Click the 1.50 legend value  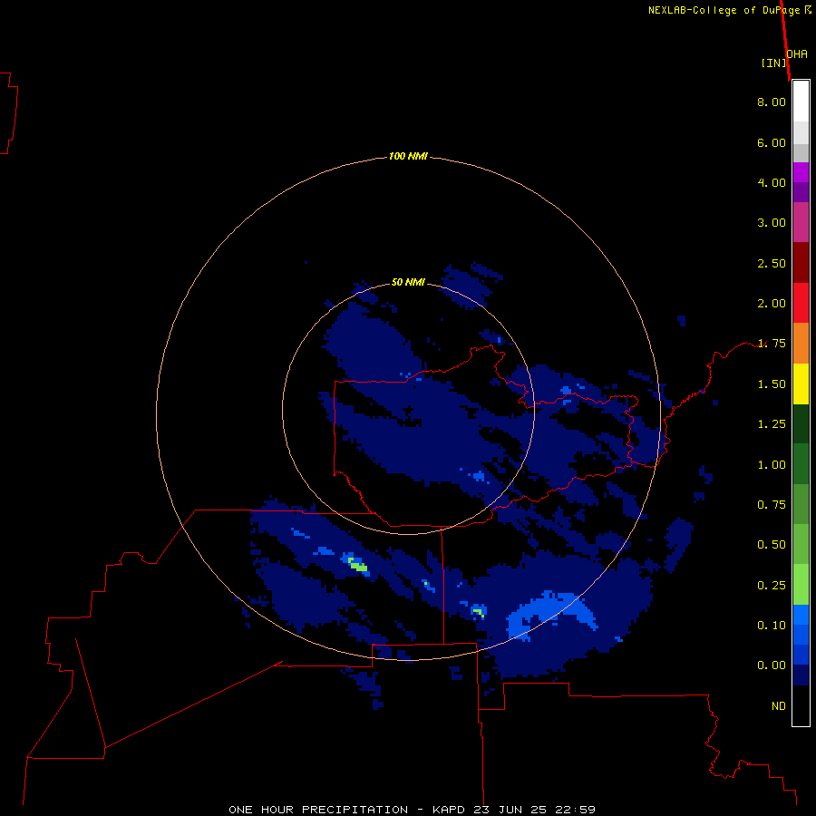click(772, 384)
